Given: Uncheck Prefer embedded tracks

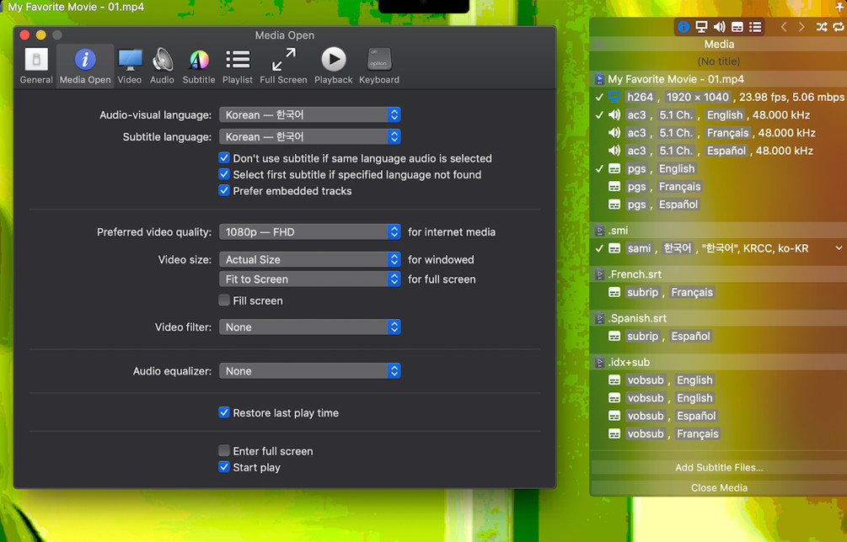Looking at the screenshot, I should click(224, 190).
